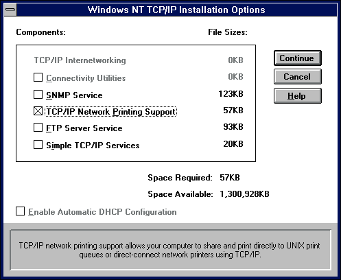Click the dialog title bar text
The width and height of the screenshot is (341, 280).
[176, 10]
